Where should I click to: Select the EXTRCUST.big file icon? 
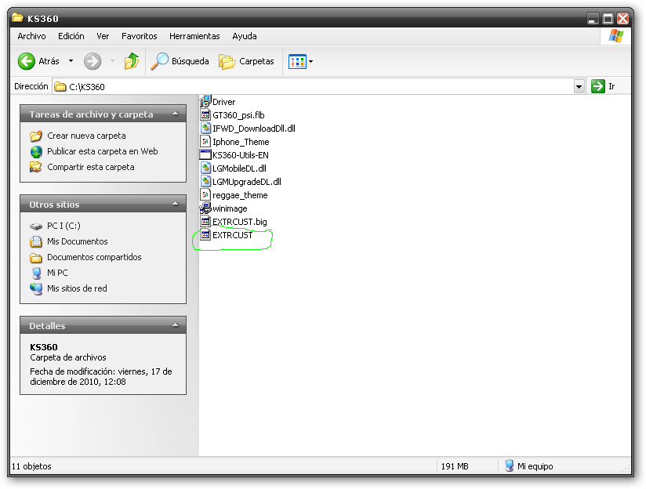click(x=205, y=222)
